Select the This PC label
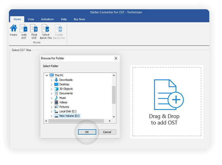 point(59,75)
